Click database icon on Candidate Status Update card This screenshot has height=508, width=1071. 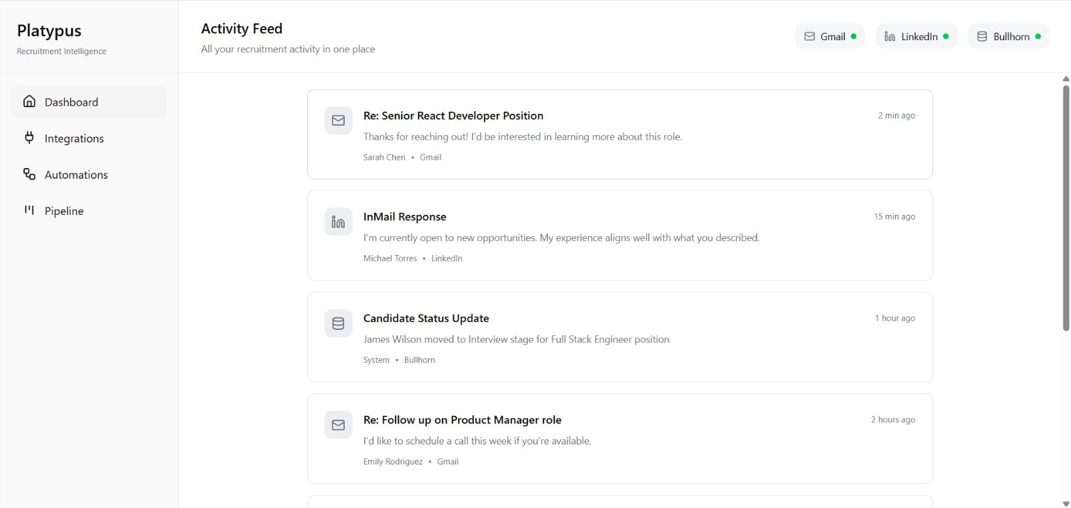[339, 323]
